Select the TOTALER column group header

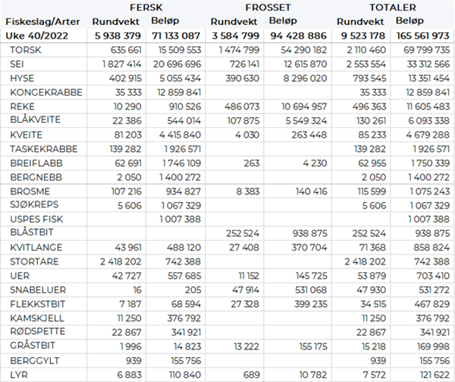(392, 7)
